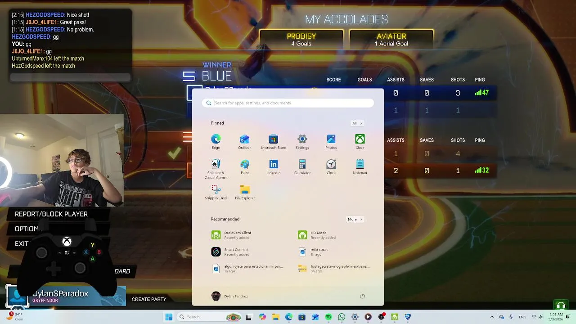Click the Aviator 1 Aerial Goal accolade
This screenshot has height=324, width=576.
coord(391,40)
